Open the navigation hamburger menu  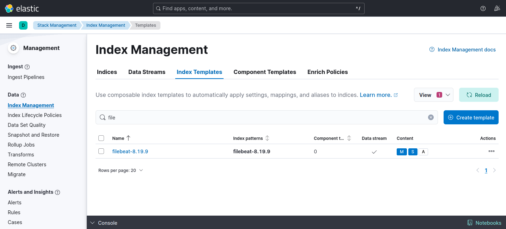tap(9, 25)
